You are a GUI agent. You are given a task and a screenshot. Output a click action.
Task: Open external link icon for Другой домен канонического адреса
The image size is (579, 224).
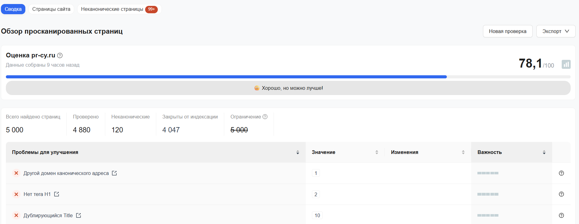click(x=114, y=173)
